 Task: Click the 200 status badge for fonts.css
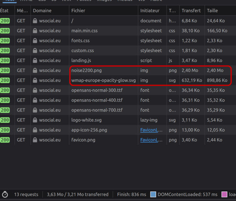point(5,40)
